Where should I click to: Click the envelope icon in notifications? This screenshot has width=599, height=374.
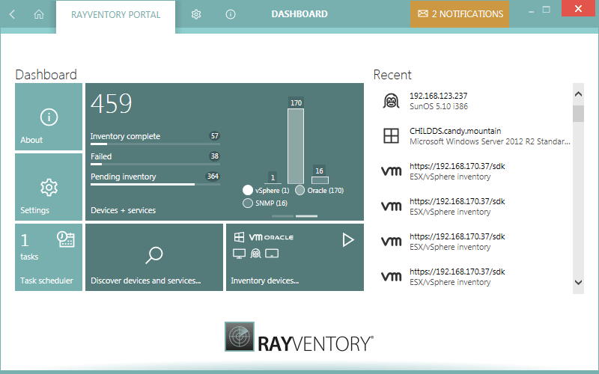[x=423, y=13]
